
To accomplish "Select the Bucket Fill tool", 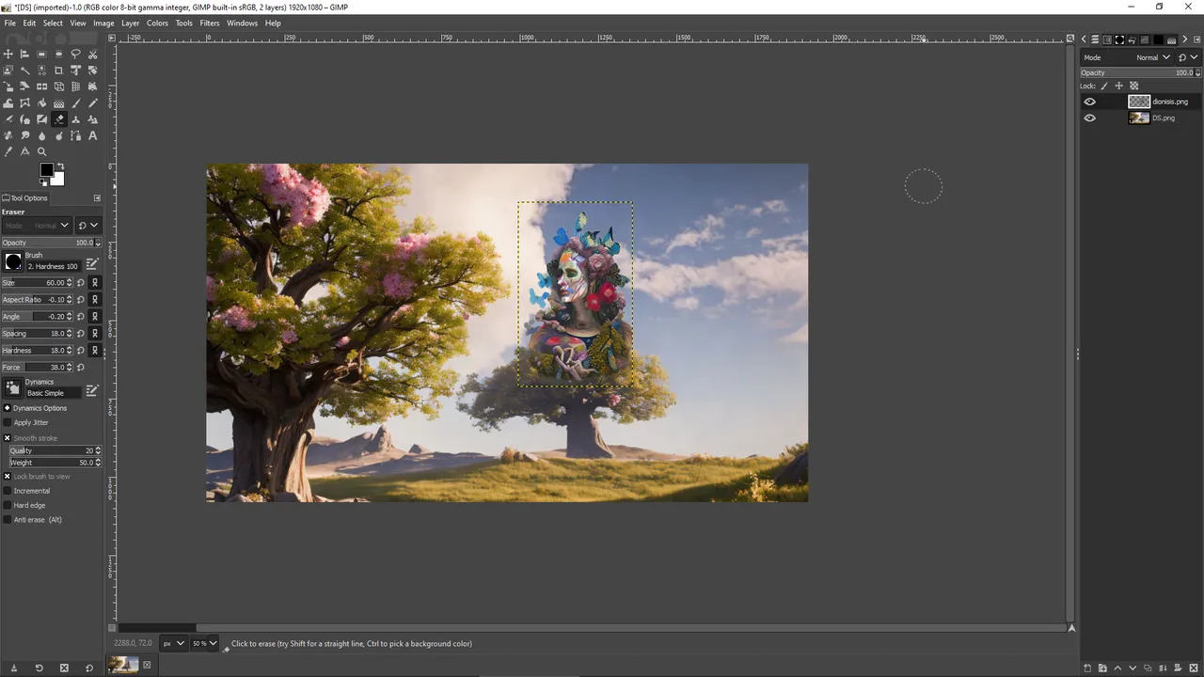I will [41, 103].
